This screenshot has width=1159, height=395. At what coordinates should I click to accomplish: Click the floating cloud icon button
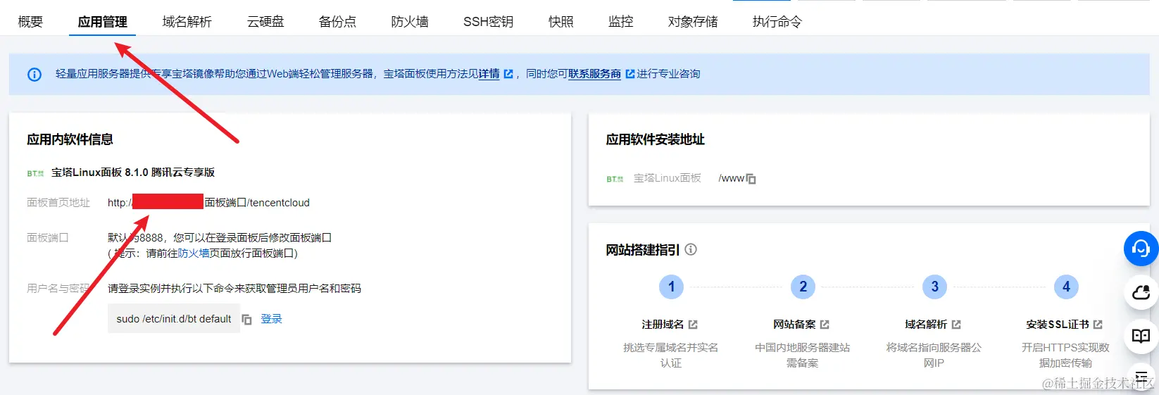(x=1141, y=291)
